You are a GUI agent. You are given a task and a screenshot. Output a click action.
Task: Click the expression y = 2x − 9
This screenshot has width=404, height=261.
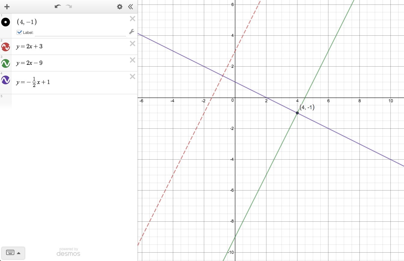(29, 63)
